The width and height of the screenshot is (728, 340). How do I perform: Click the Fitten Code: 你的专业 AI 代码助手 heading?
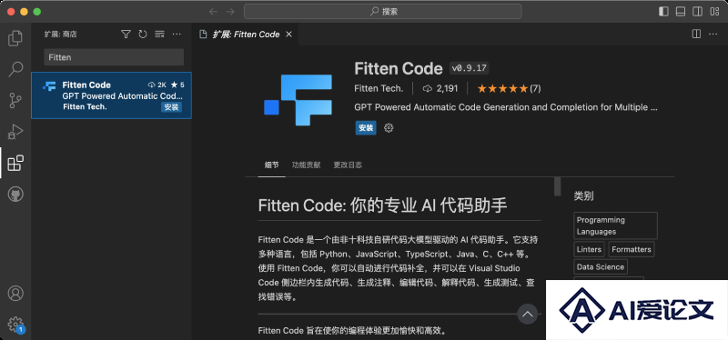[x=382, y=205]
